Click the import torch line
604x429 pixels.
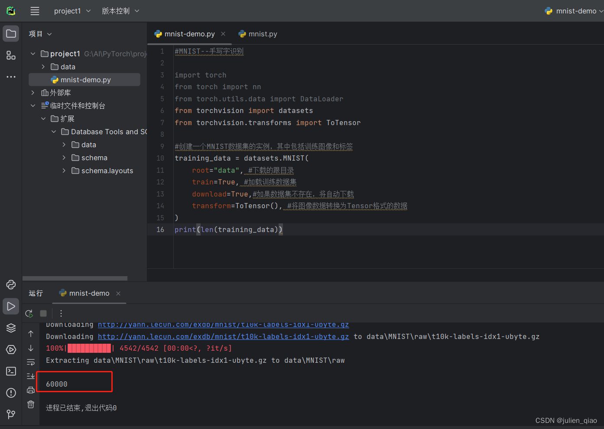pos(200,75)
